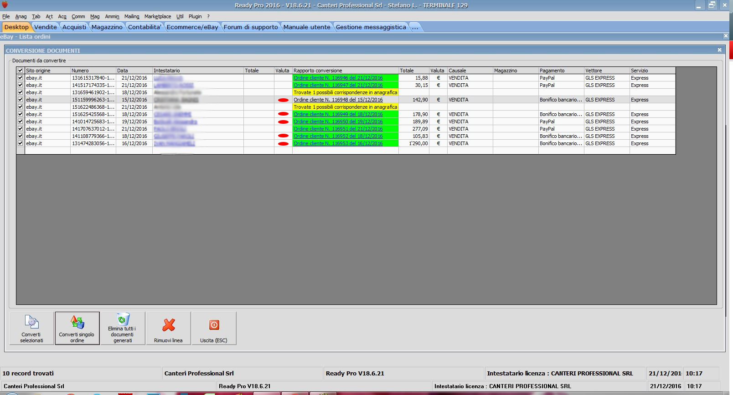Select the total amount 1'290,00

pyautogui.click(x=414, y=143)
